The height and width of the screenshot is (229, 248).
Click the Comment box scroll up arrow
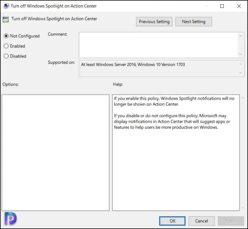tap(240, 36)
